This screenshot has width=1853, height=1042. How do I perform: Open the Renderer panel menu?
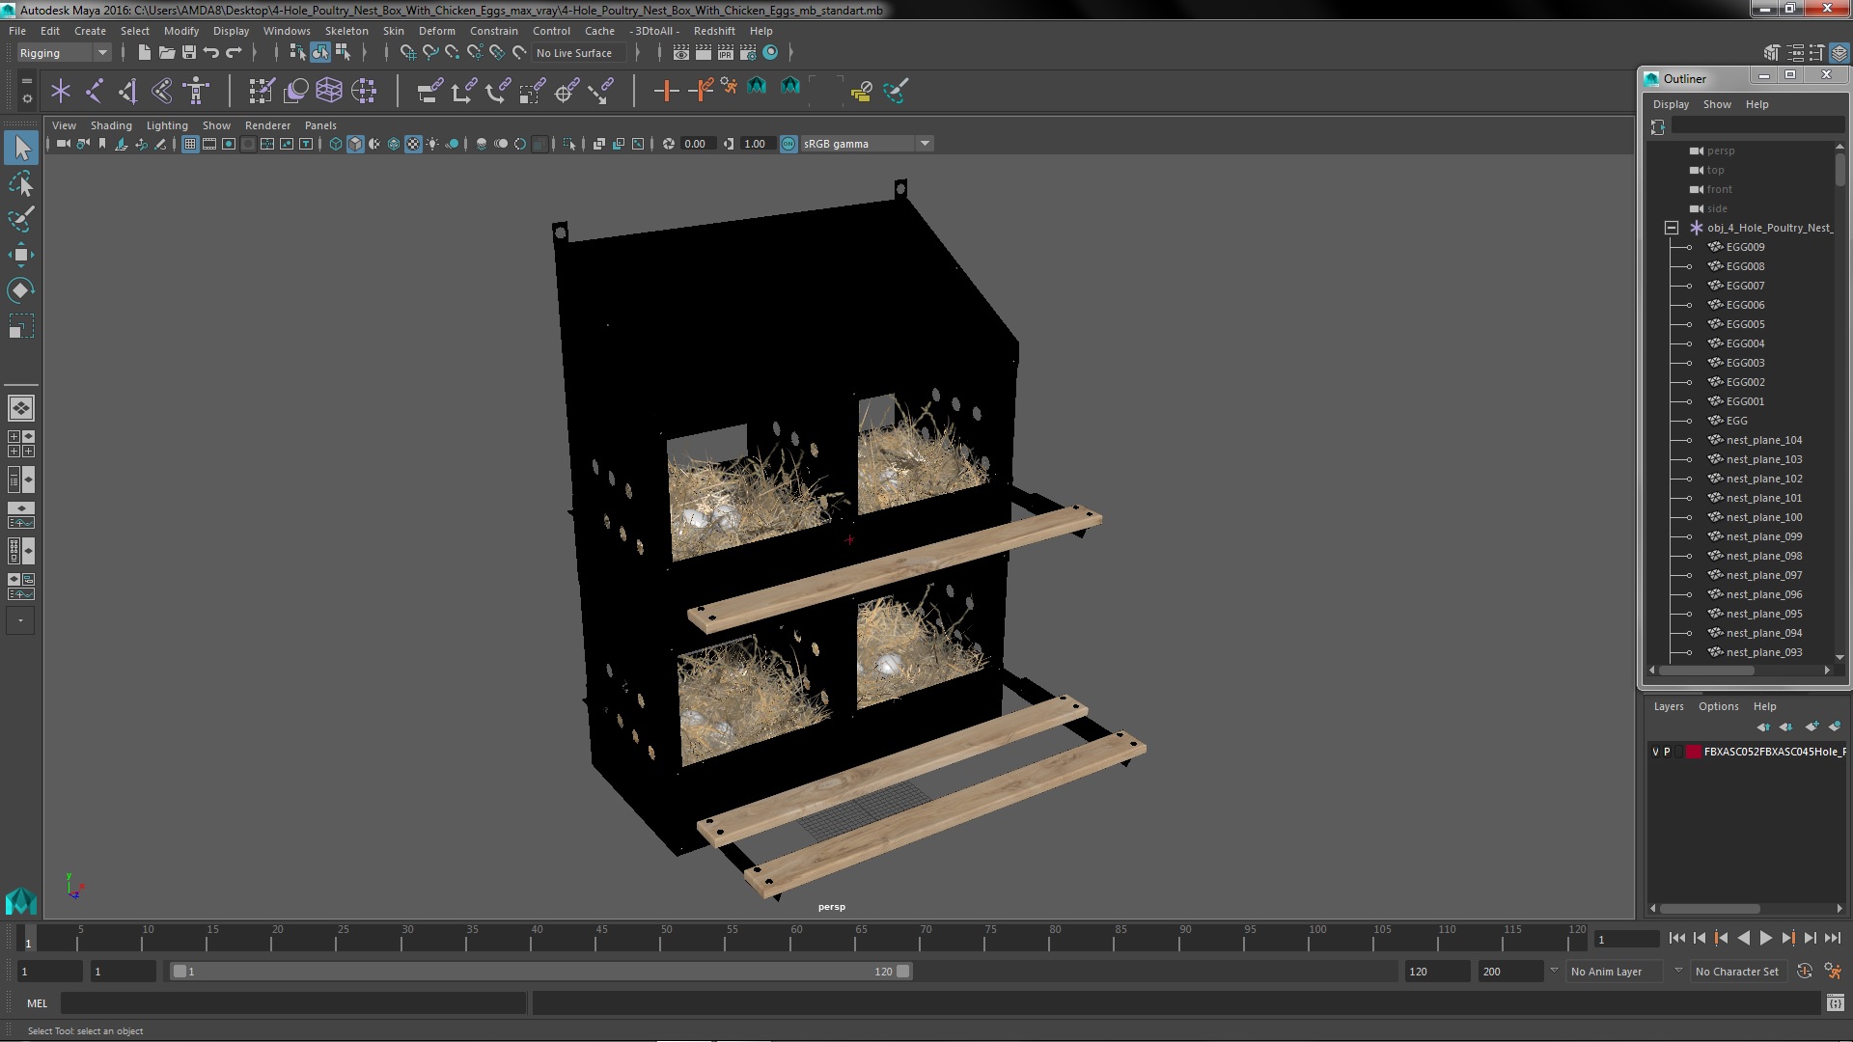click(267, 125)
